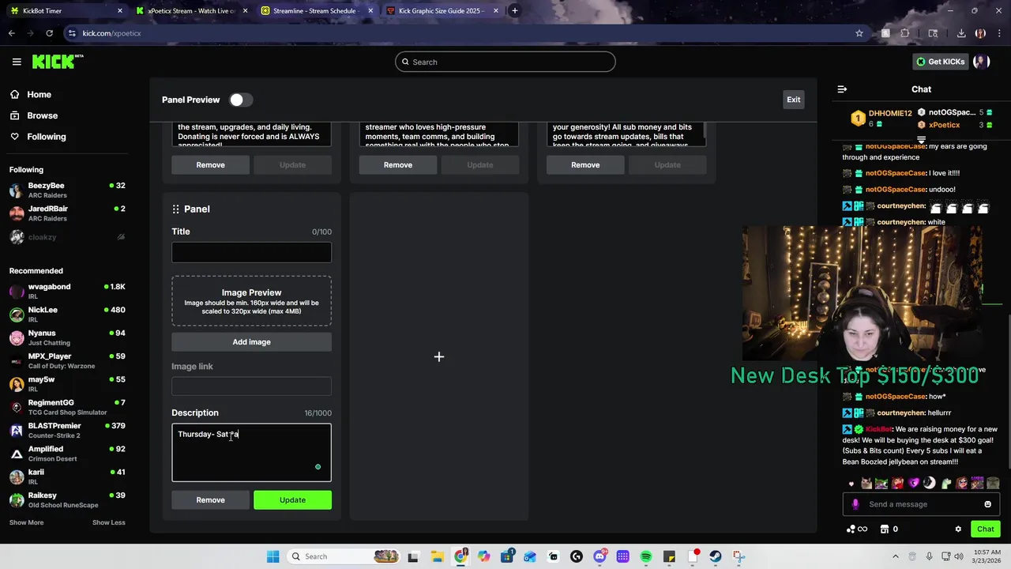1011x569 pixels.
Task: Switch to KickBot Timer browser tab
Action: click(x=66, y=11)
